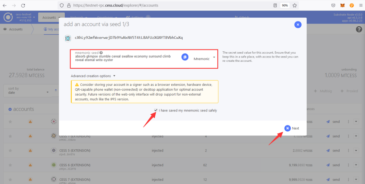
Task: Open the kebab menu for the 9,999.9928 TCESS row
Action: click(348, 179)
